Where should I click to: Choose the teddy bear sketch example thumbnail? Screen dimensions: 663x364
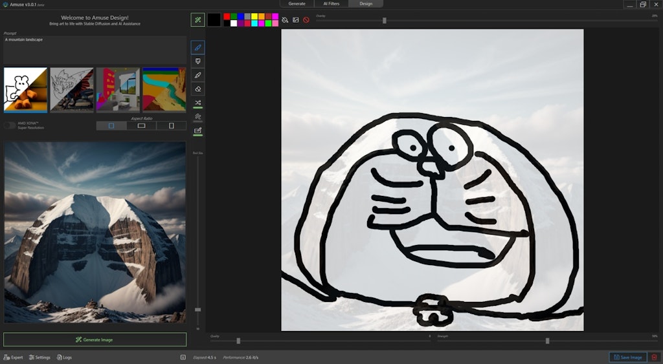tap(25, 90)
